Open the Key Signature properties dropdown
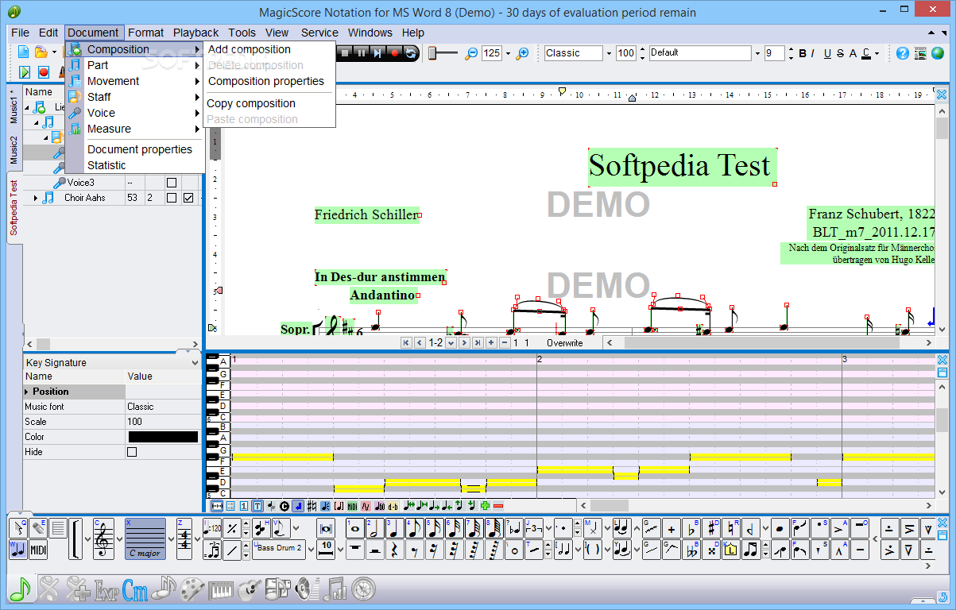This screenshot has height=610, width=956. pos(195,362)
